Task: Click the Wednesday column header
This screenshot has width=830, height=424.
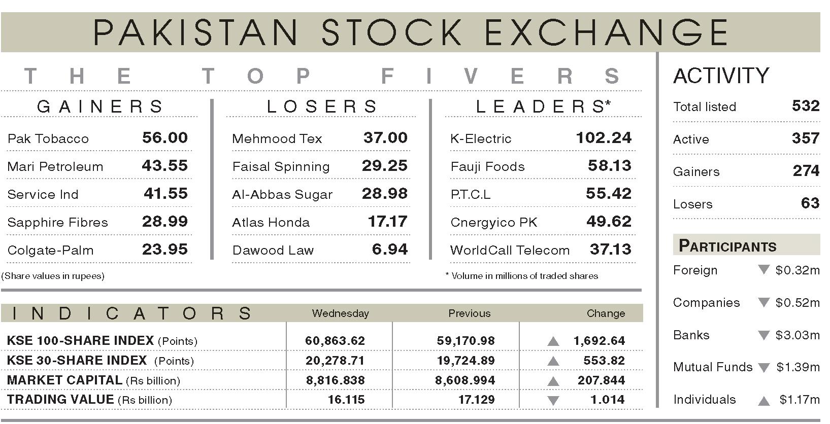Action: 340,313
